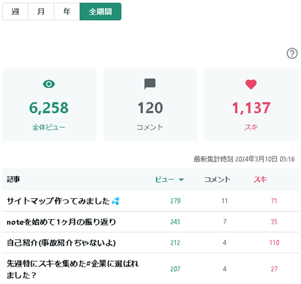This screenshot has height=284, width=301.
Task: Click comment count 7
Action: [x=225, y=222]
